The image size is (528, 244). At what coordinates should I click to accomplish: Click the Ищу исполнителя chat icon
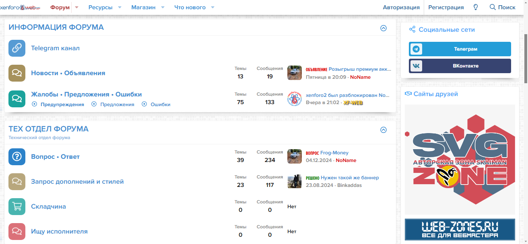coord(17,232)
